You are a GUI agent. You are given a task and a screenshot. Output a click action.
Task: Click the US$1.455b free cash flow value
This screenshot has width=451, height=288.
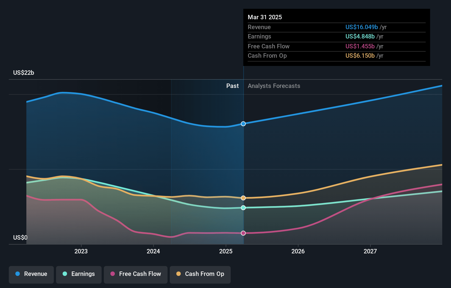(x=360, y=46)
